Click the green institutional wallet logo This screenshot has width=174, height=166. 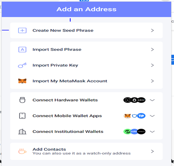pyautogui.click(x=127, y=131)
